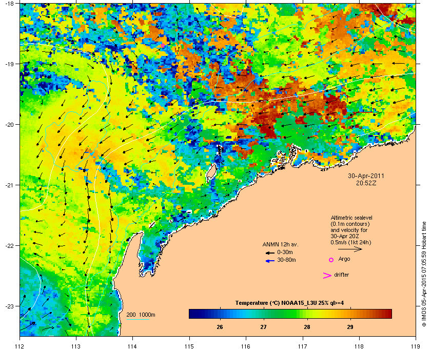The width and height of the screenshot is (431, 349).
Task: Click the latitude axis label -23
Action: [x=10, y=306]
